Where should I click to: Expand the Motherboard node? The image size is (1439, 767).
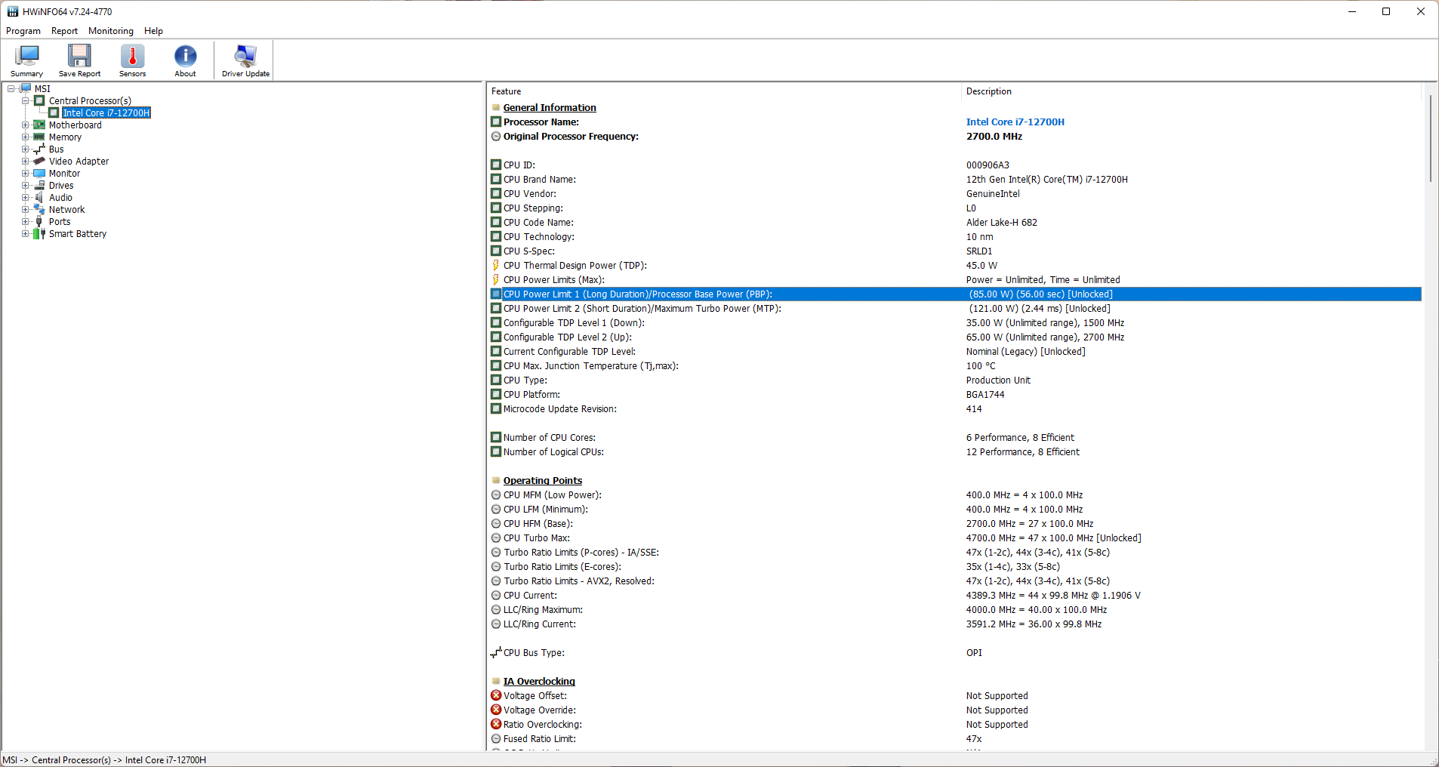click(x=25, y=125)
